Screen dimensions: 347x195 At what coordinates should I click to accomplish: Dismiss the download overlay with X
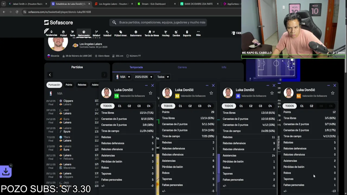point(11,165)
